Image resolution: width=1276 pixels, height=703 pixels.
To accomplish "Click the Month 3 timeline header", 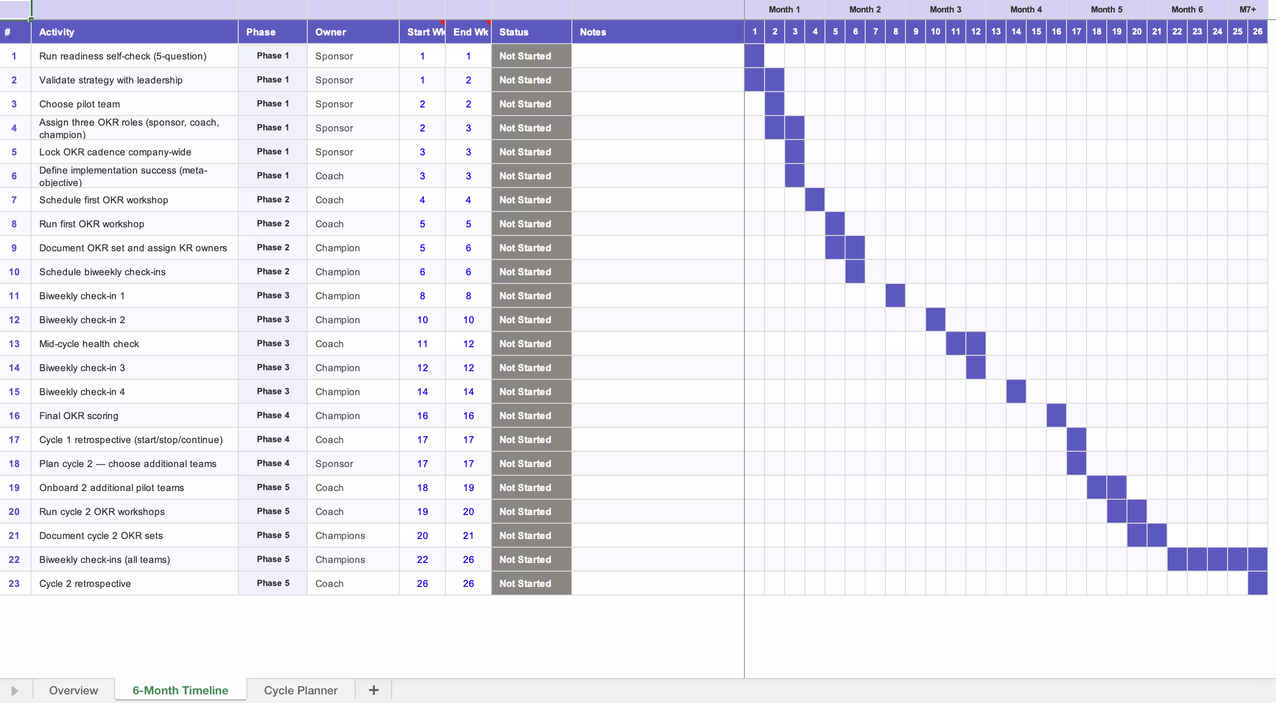I will pyautogui.click(x=945, y=10).
